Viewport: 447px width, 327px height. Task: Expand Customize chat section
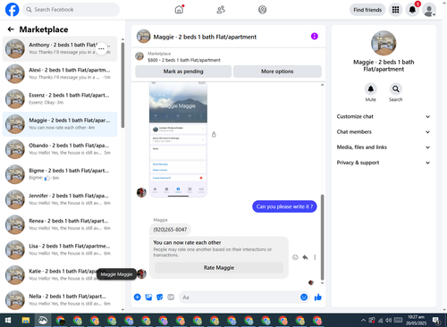tap(384, 116)
